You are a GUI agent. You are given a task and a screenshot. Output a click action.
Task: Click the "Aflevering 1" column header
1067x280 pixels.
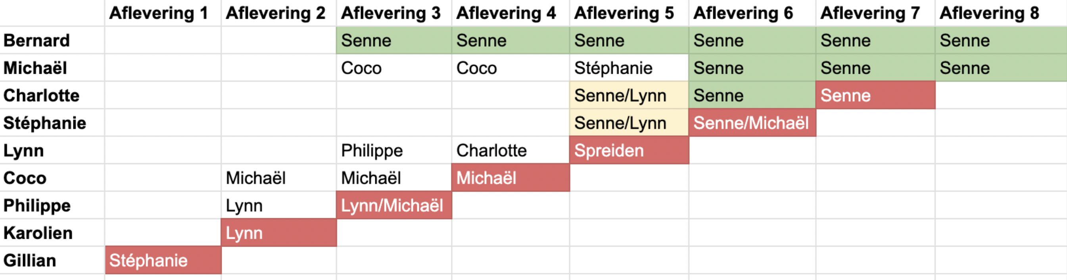click(x=158, y=13)
